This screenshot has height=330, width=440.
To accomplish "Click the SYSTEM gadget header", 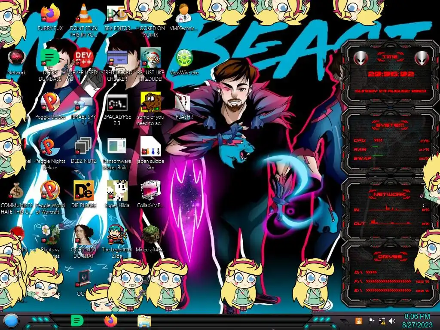I will coord(390,125).
